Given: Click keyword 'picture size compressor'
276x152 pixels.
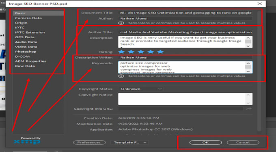Looking at the screenshot, I should (144, 63).
